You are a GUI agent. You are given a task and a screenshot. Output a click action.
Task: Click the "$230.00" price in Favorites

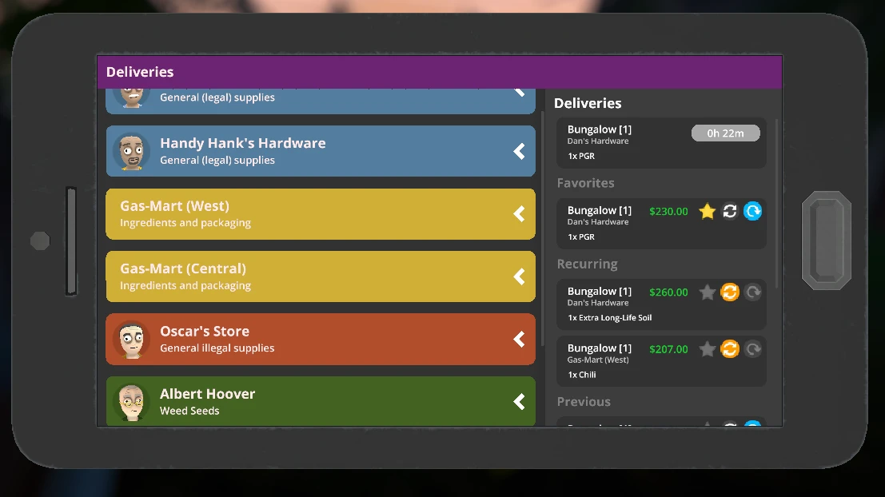click(668, 212)
